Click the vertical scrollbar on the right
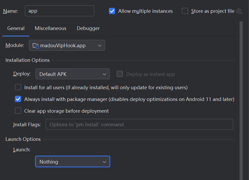249x180 pixels. coord(241,99)
